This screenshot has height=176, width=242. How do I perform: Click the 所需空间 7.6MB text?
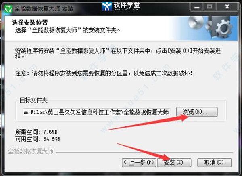tap(36, 132)
